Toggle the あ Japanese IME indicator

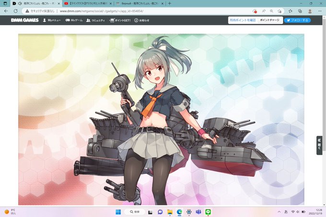click(286, 212)
